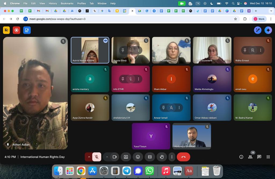The height and width of the screenshot is (179, 275).
Task: Open the Bookmarks menu
Action: click(67, 3)
